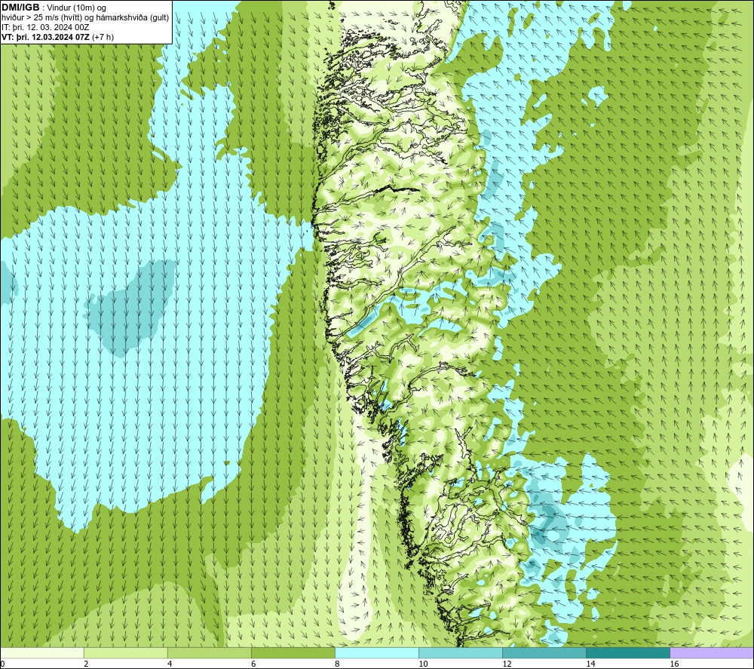
Task: Click the legend scale label '4'
Action: click(170, 664)
